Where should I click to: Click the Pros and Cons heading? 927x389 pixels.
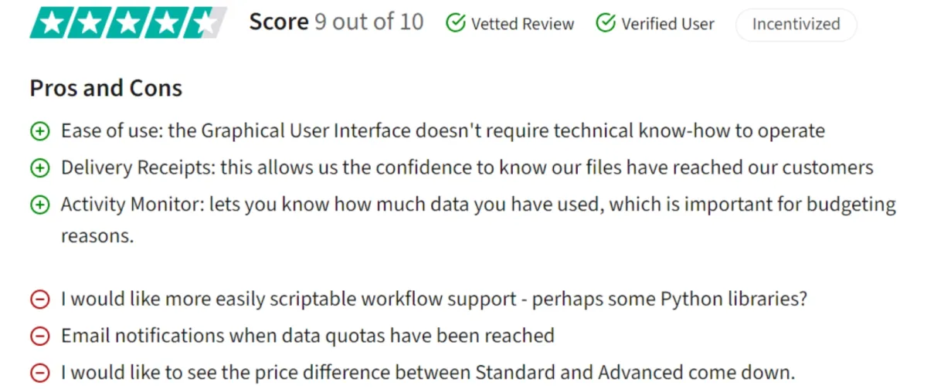coord(106,88)
